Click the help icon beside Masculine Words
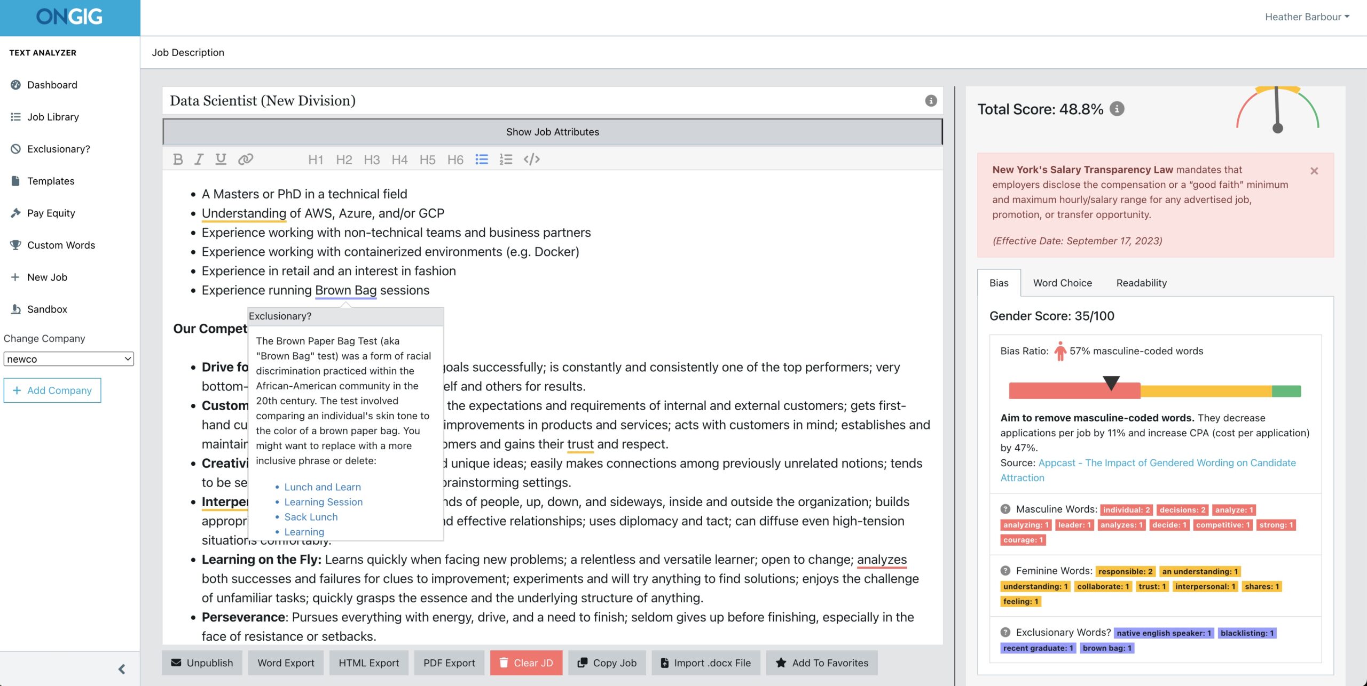Screen dimensions: 1367x686 tap(1005, 509)
